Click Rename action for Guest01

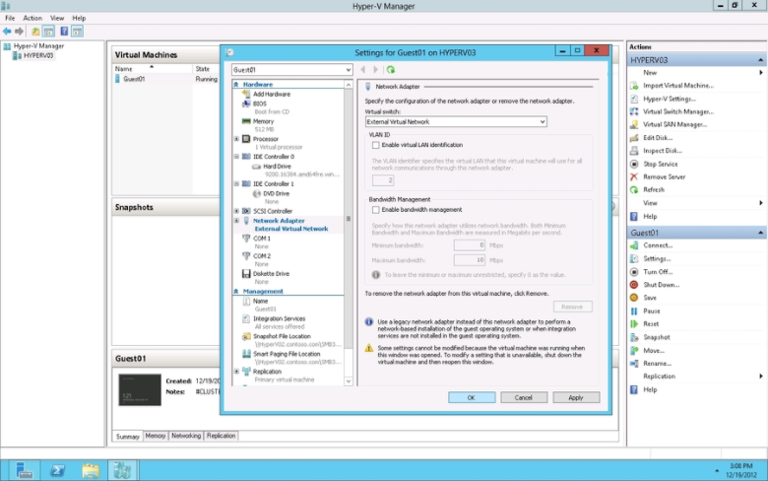[x=657, y=364]
